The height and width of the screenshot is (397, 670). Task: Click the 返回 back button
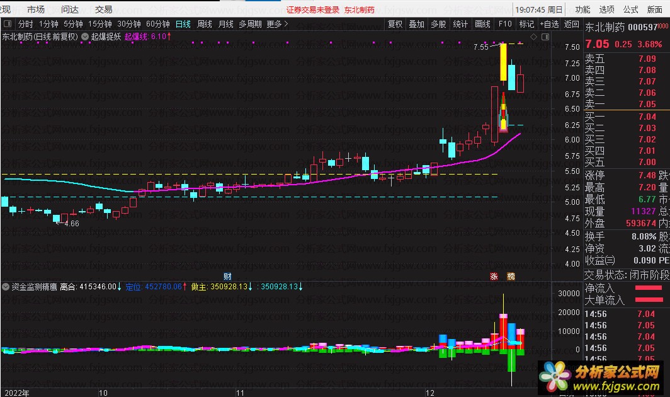pos(571,24)
